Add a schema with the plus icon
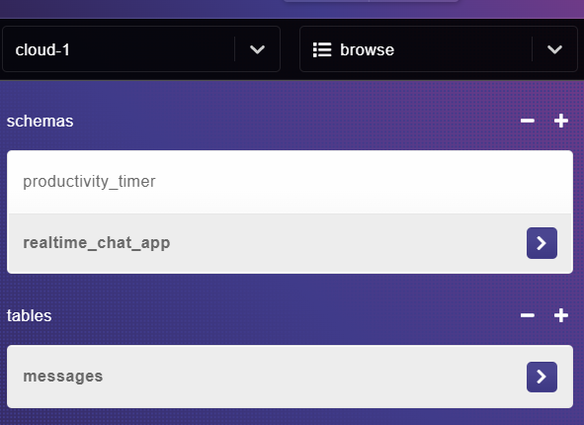The image size is (584, 425). click(x=561, y=121)
